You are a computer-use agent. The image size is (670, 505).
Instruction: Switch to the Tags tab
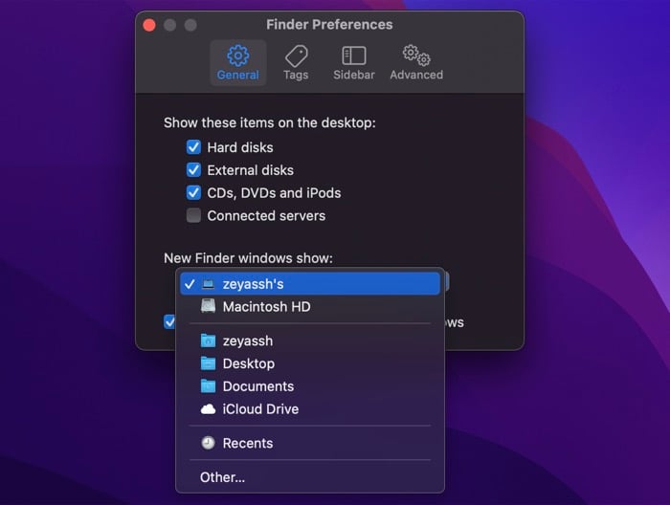click(x=296, y=63)
